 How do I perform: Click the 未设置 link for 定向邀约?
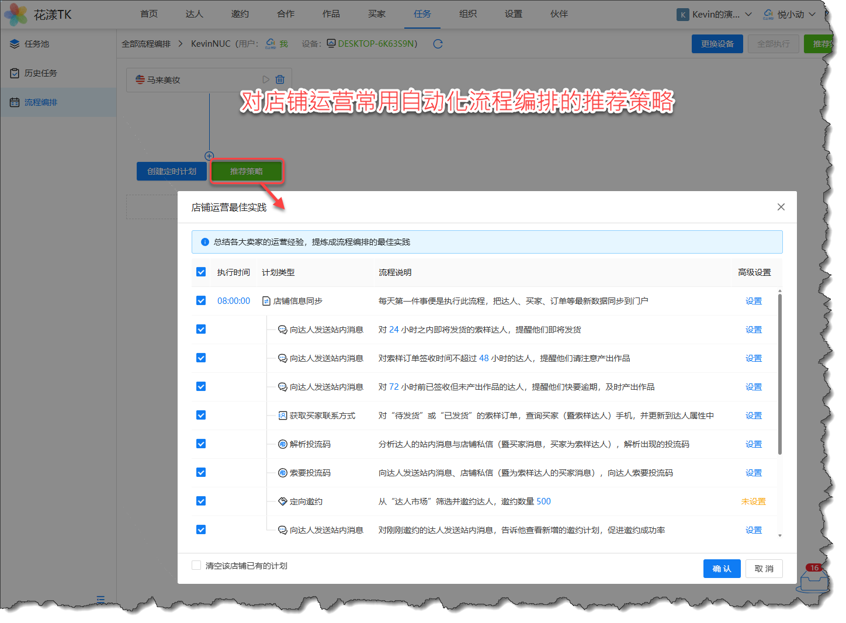753,501
